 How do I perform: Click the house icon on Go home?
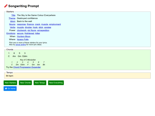[6, 89]
